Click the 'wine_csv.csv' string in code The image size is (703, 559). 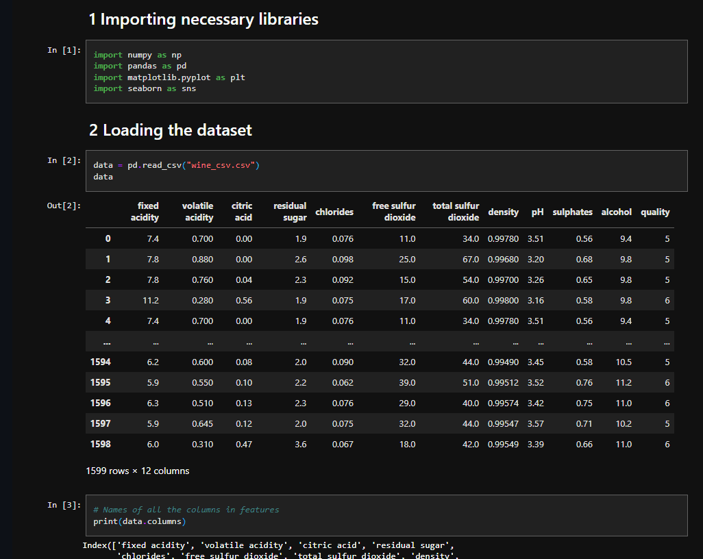click(x=221, y=165)
